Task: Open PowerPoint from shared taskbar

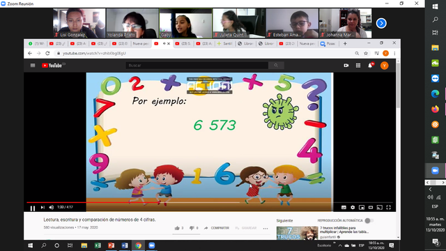Action: pos(111,245)
